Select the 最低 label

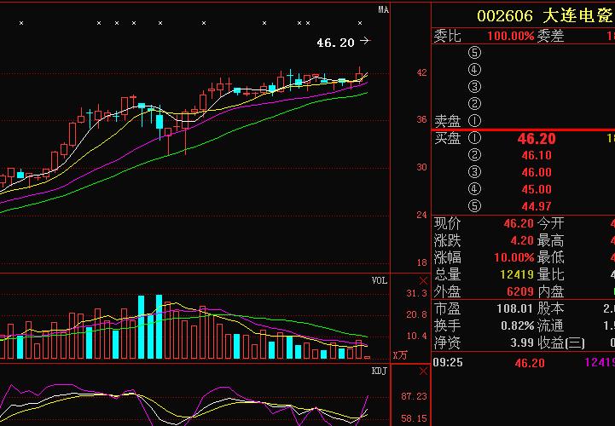point(550,258)
